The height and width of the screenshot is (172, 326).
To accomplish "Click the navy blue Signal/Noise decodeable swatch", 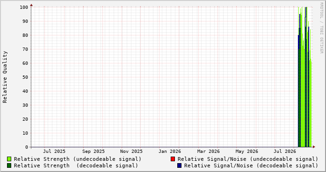I will [180, 165].
